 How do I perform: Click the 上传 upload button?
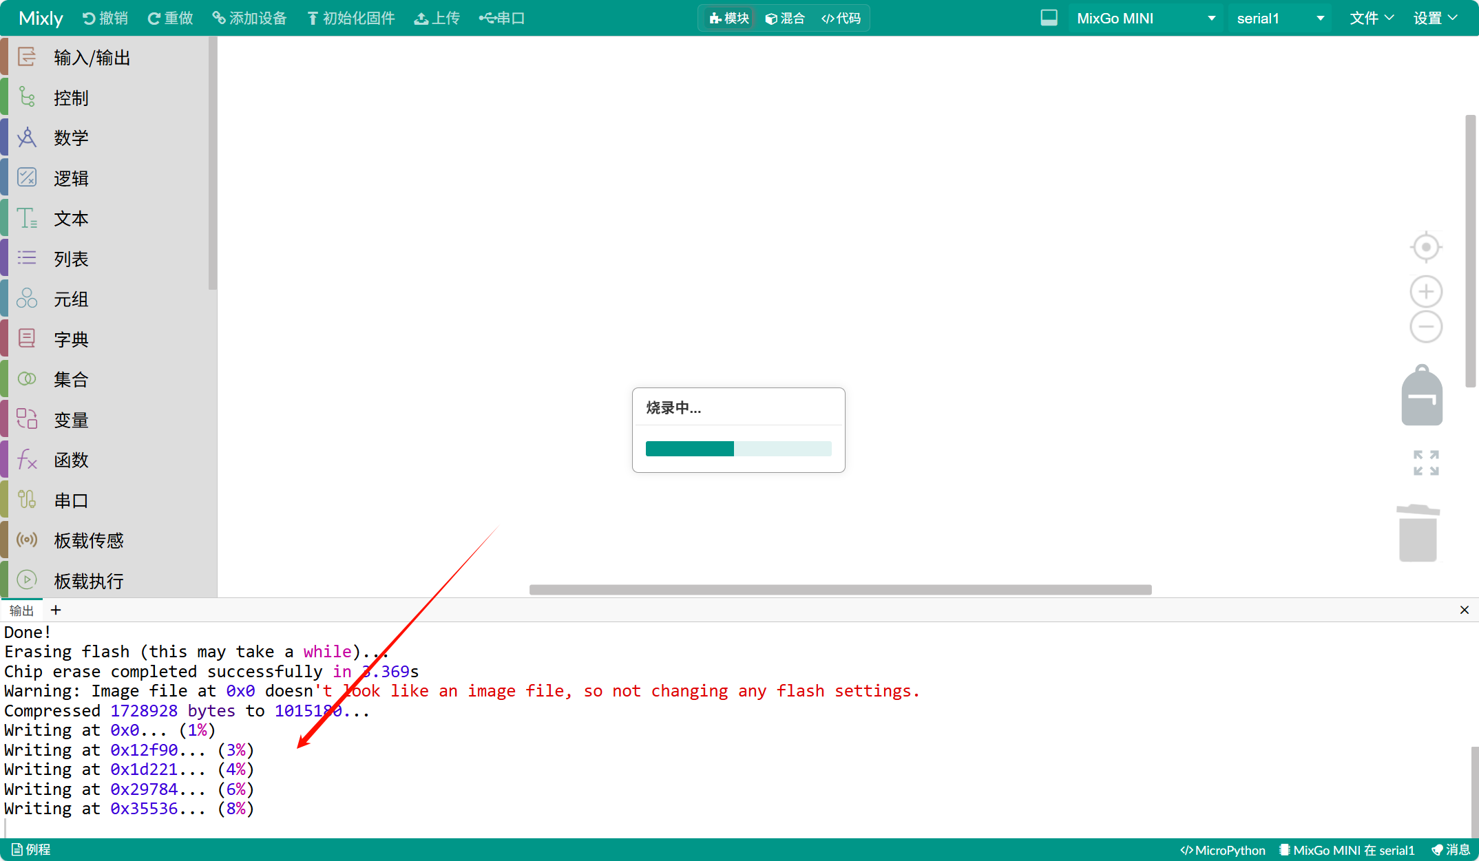437,18
